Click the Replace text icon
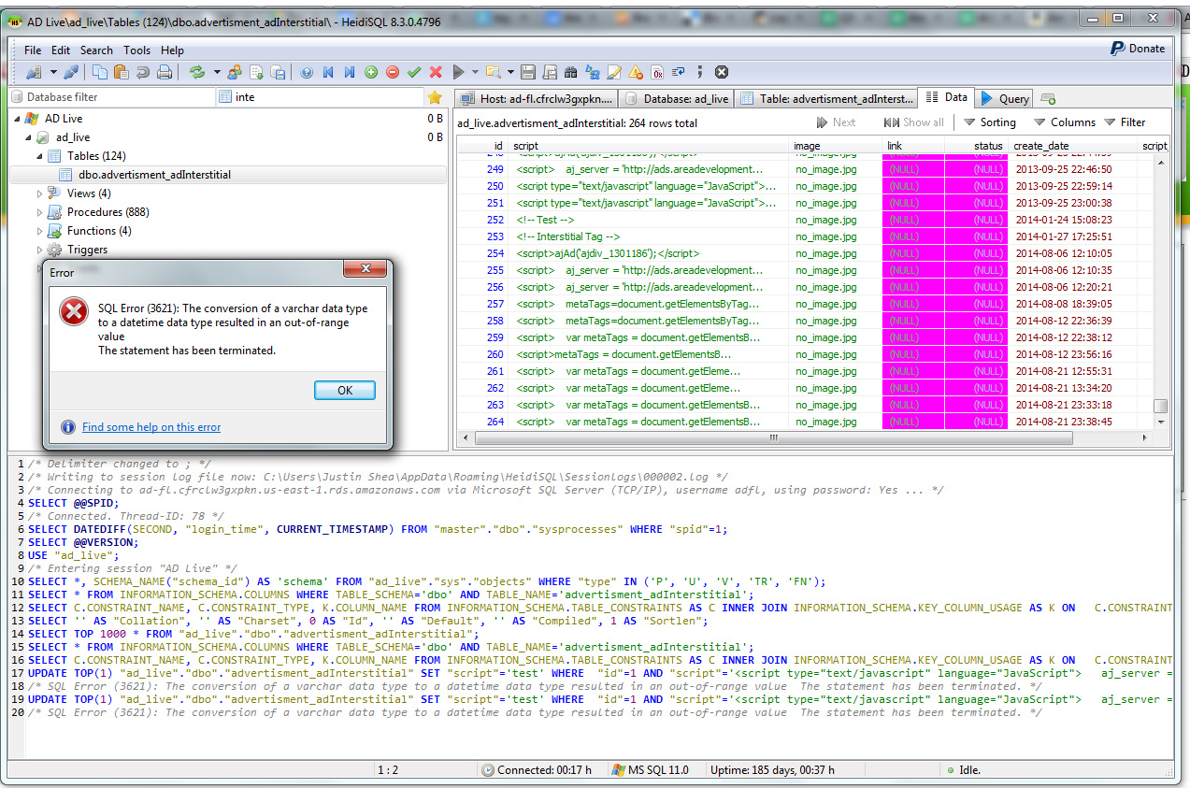This screenshot has width=1190, height=788. pyautogui.click(x=593, y=72)
